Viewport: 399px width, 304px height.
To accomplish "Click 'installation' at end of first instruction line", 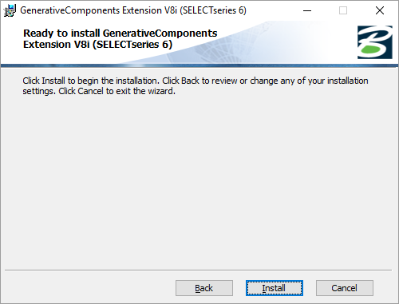I will [x=348, y=81].
